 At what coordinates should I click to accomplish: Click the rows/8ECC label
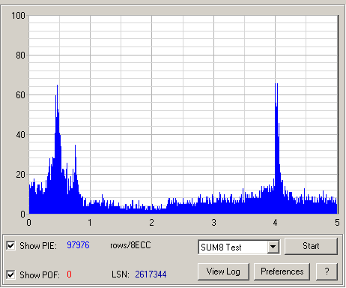130,245
